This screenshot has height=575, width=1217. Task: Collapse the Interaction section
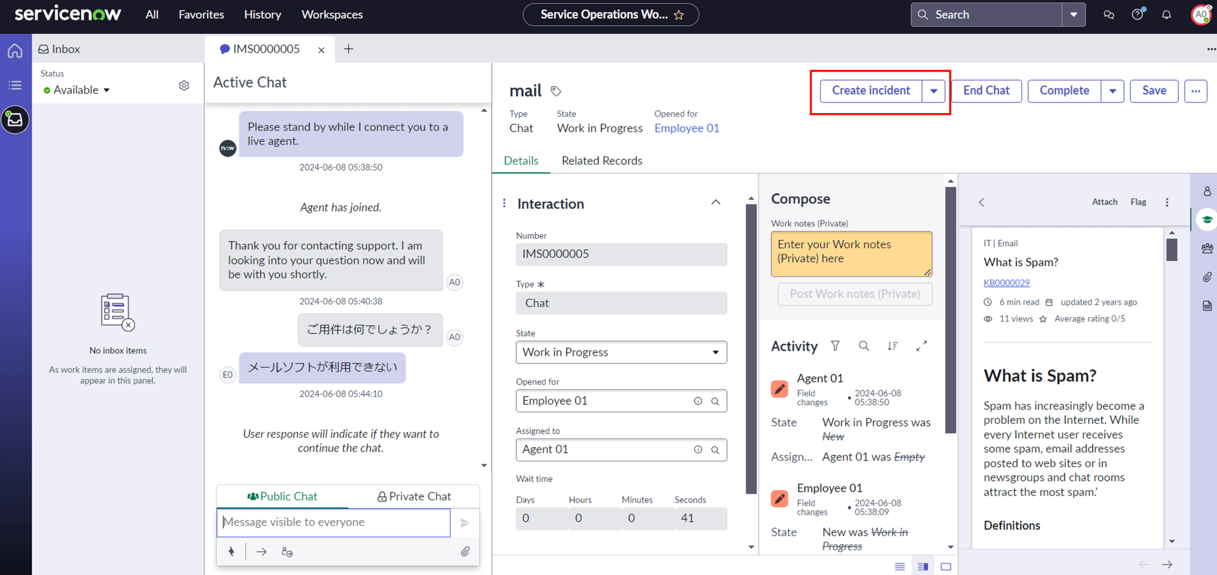click(x=715, y=203)
